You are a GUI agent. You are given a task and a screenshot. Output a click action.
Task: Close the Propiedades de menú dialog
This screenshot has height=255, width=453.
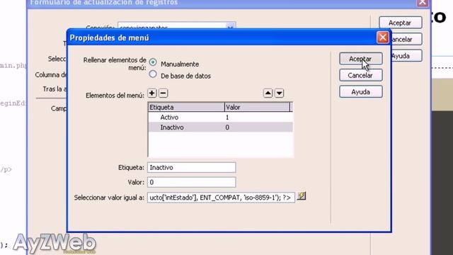[382, 38]
